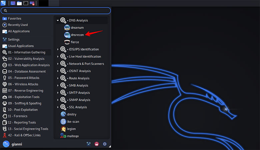Viewport: 260px width, 150px height.
Task: Launch the dnsrecon tool icon
Action: click(67, 35)
